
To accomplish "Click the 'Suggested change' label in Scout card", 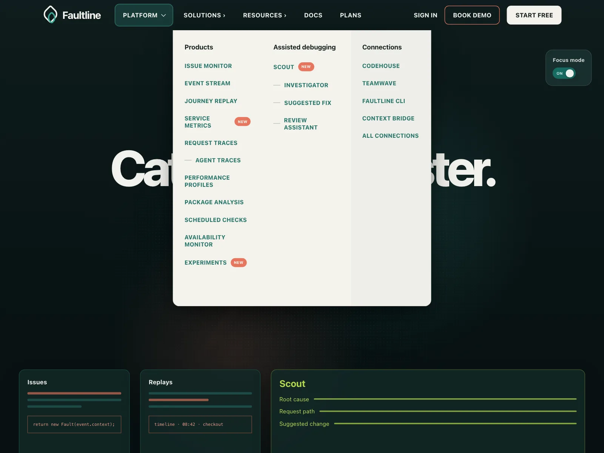I will [304, 424].
